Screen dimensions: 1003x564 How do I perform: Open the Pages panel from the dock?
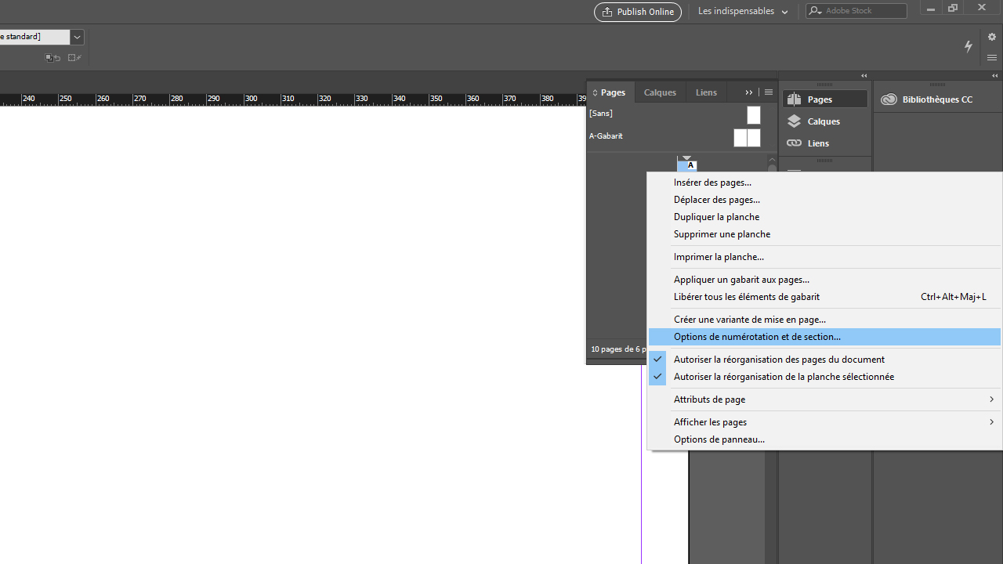tap(824, 99)
